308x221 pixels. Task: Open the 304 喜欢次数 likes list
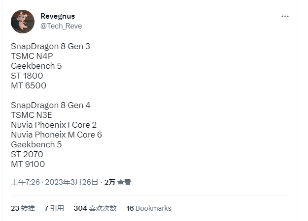coord(95,208)
